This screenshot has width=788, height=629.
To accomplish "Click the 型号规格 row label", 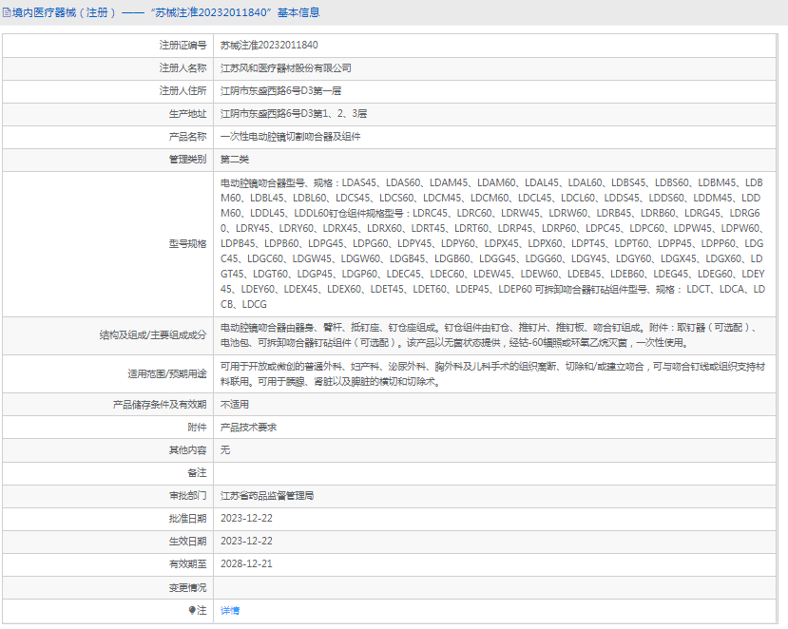I will (x=187, y=243).
